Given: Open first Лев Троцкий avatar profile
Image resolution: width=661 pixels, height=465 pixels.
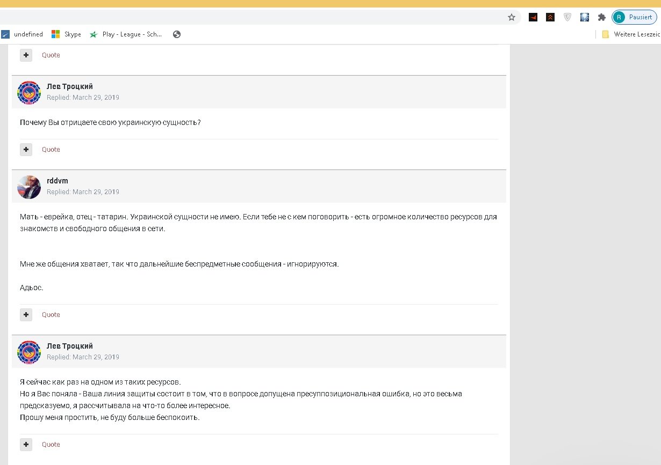Looking at the screenshot, I should 29,92.
